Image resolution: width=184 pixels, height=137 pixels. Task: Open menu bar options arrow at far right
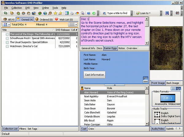click(x=182, y=8)
